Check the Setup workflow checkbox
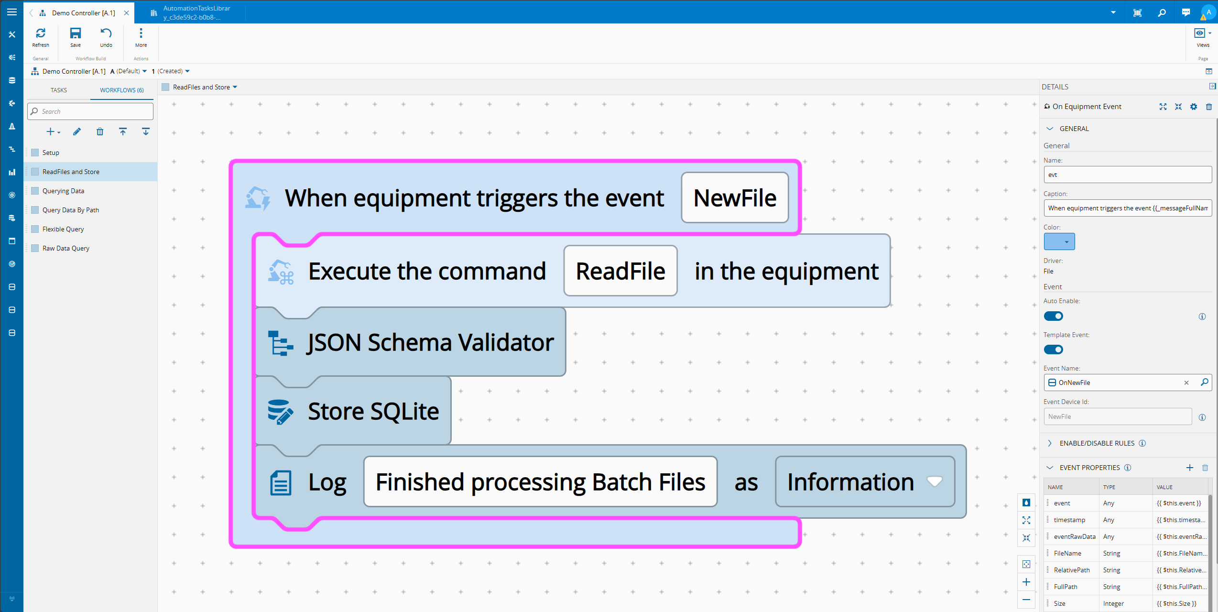1218x612 pixels. (x=35, y=152)
